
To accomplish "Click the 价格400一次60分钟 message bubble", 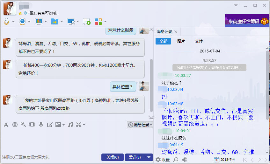I will [80, 69].
